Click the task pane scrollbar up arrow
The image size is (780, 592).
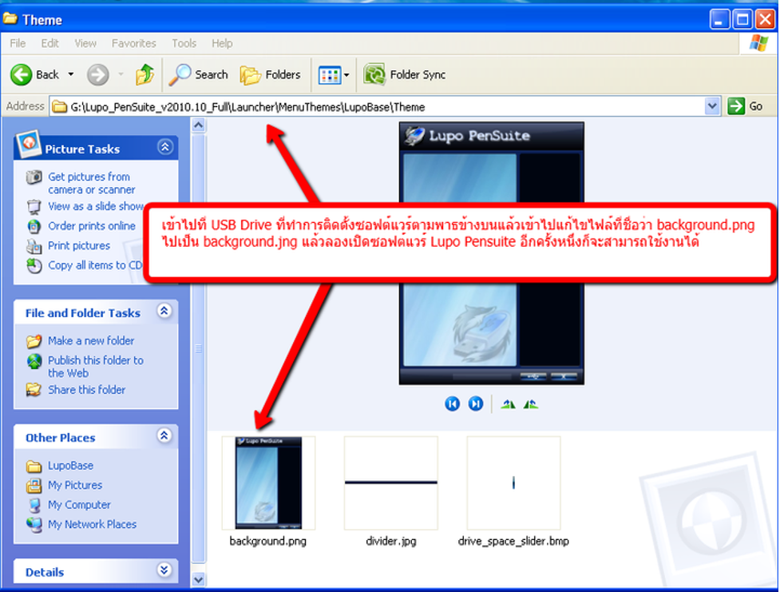pyautogui.click(x=199, y=125)
